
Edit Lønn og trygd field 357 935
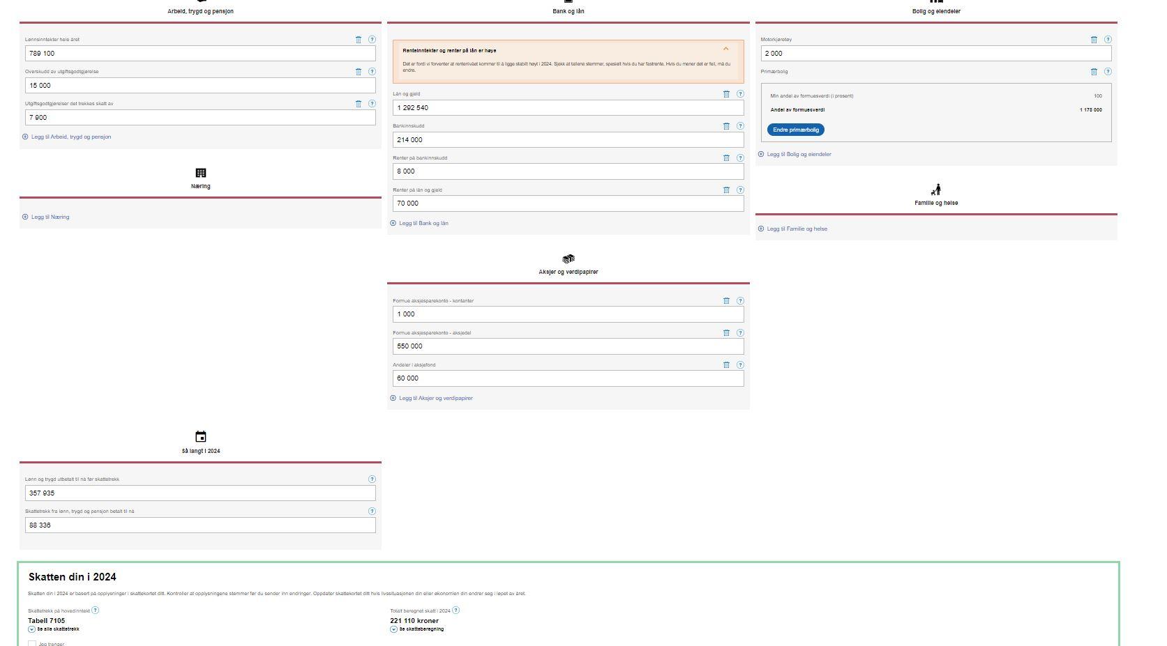(200, 493)
